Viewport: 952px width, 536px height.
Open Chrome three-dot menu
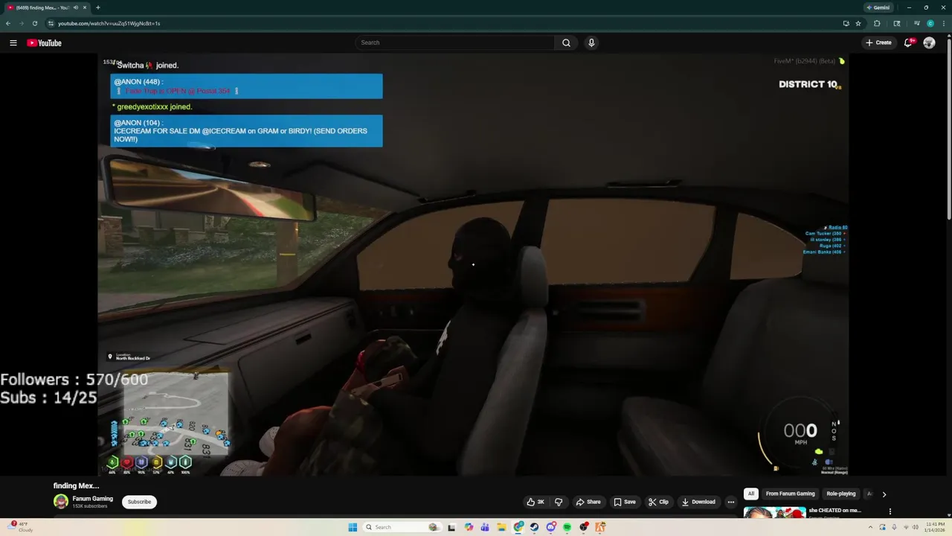point(942,23)
